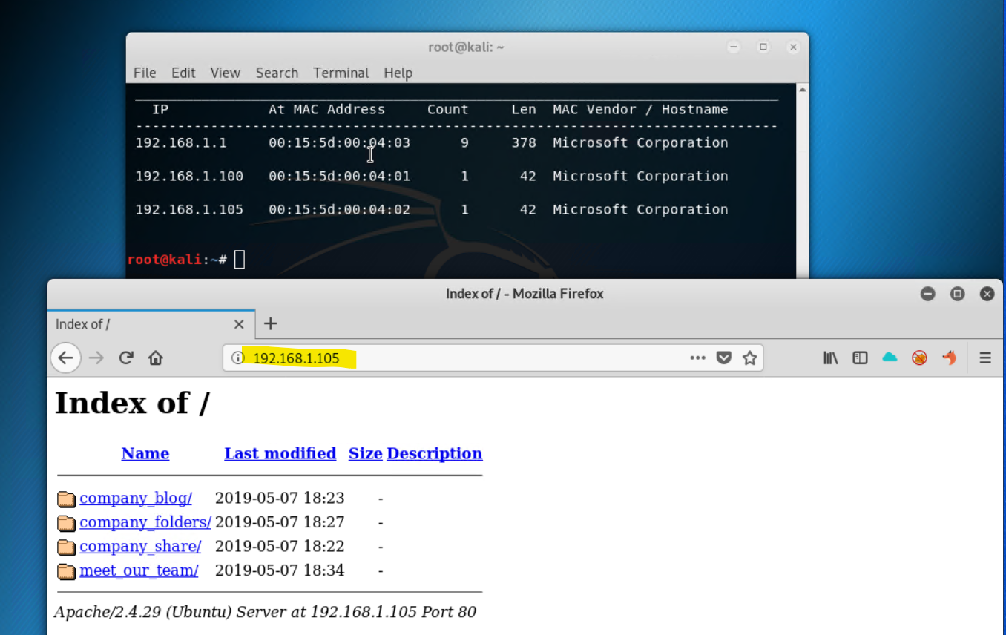Open the company_share/ directory link
The image size is (1006, 635).
pos(140,546)
